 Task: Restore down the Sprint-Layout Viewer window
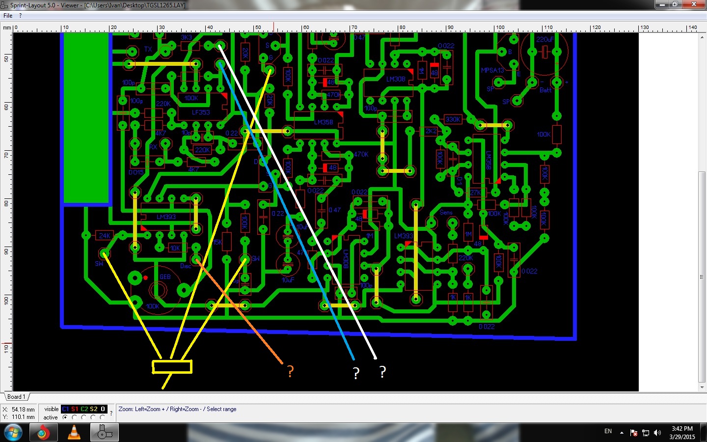point(675,4)
